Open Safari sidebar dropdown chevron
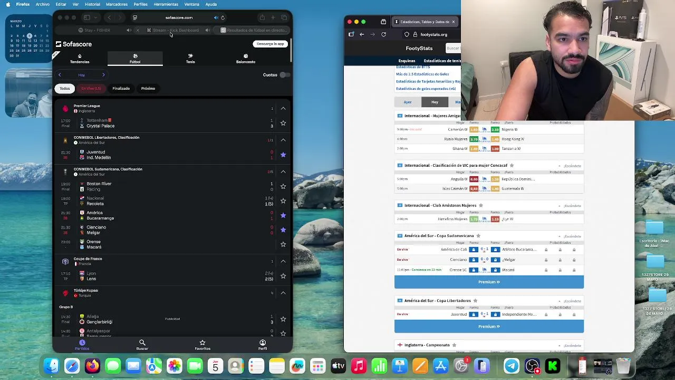Image resolution: width=675 pixels, height=380 pixels. (x=95, y=17)
